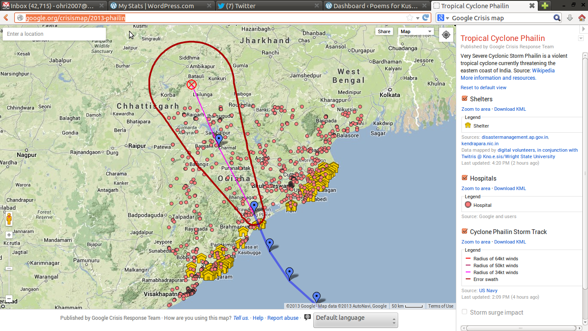Open the Default language dropdown
The width and height of the screenshot is (588, 331).
coord(355,320)
